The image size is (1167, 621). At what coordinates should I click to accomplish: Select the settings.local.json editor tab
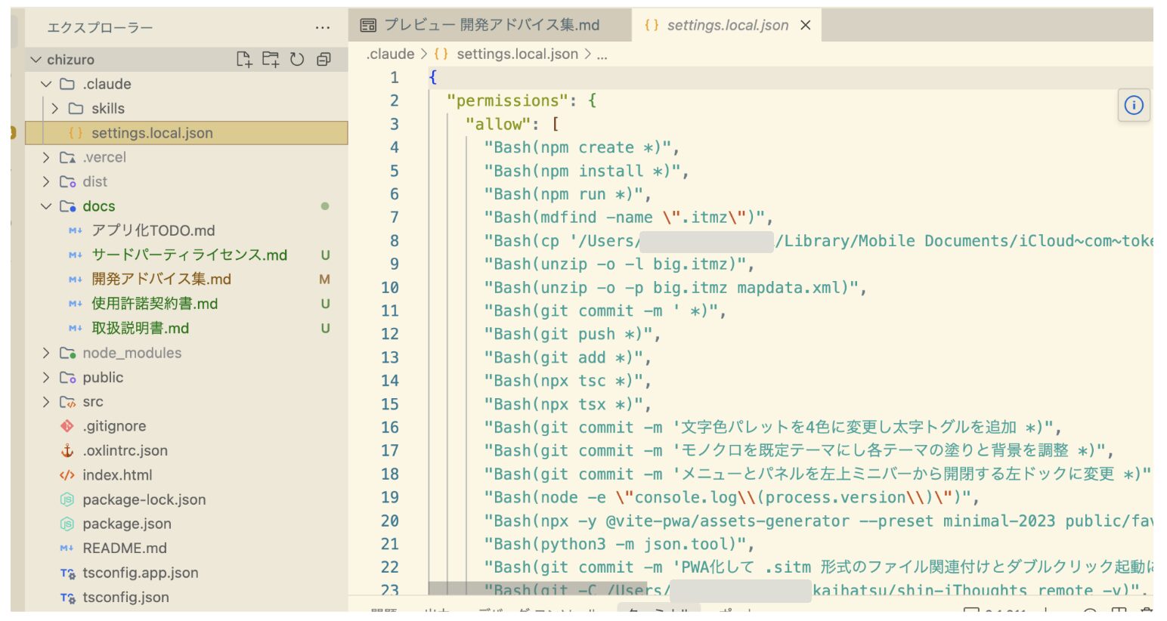pos(727,25)
